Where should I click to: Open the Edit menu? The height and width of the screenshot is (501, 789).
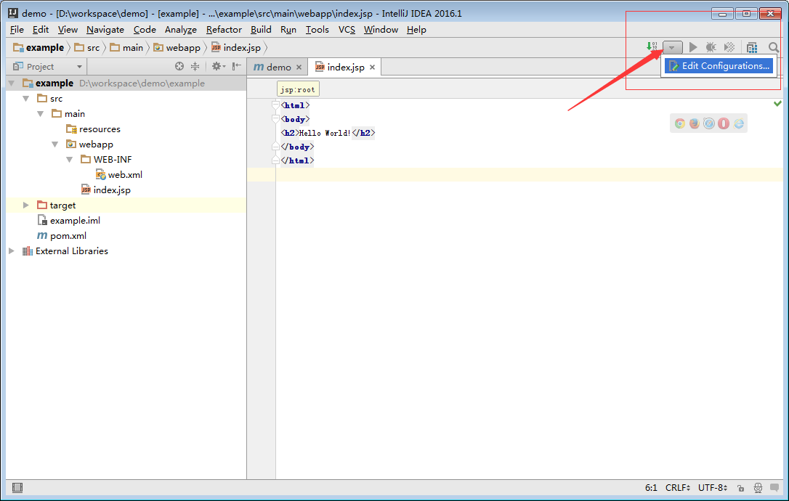coord(41,30)
